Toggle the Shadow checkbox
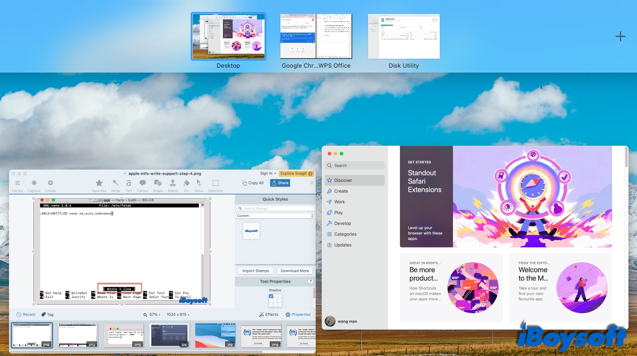This screenshot has width=637, height=356. coord(271,296)
